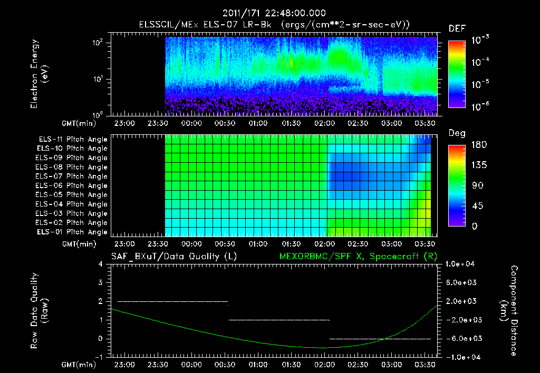Screen dimensions: 540x373
Task: Select the ELS-02 Pitch Angle row label
Action: [x=71, y=223]
